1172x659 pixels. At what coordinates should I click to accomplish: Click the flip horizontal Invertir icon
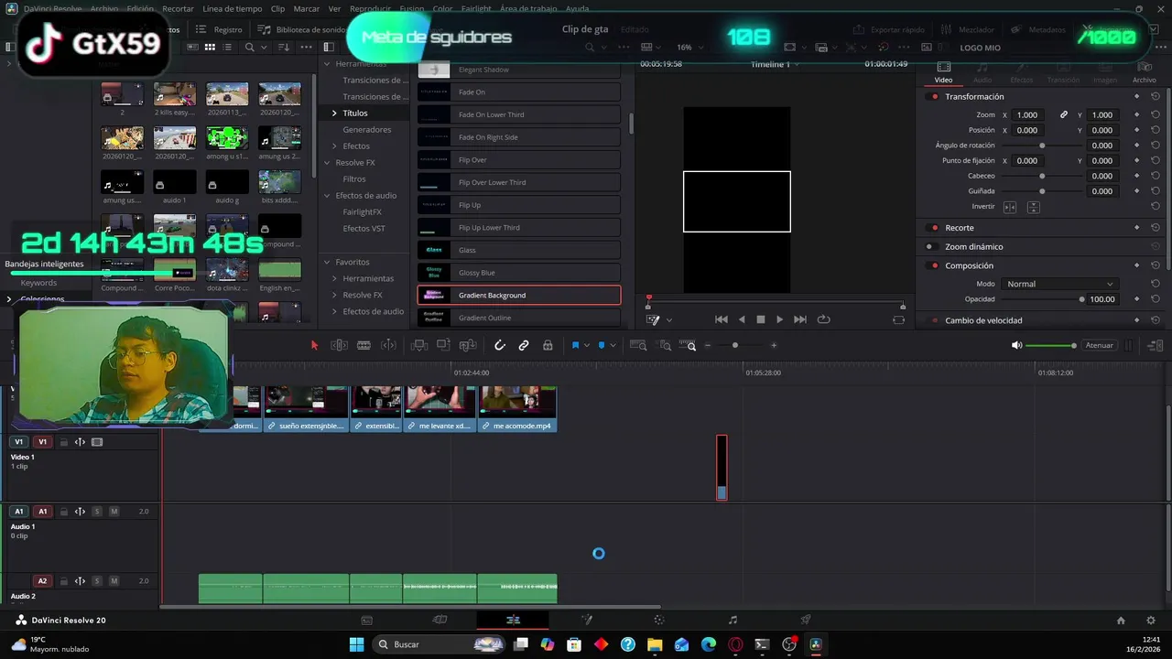(1010, 207)
